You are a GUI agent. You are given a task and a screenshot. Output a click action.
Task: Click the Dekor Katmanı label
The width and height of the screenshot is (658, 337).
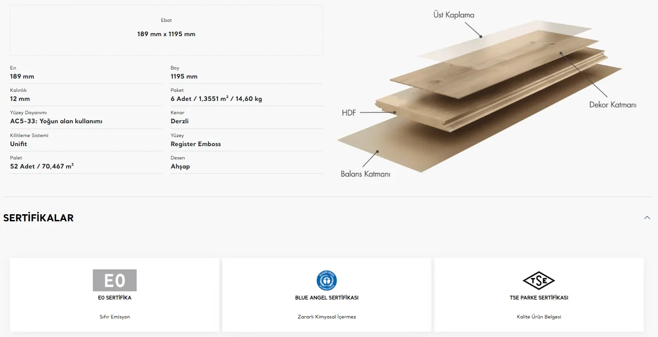tap(613, 105)
